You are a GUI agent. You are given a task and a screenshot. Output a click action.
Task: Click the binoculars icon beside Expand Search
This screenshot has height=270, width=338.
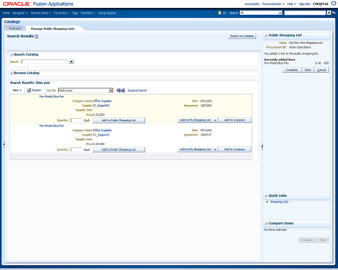pyautogui.click(x=120, y=90)
